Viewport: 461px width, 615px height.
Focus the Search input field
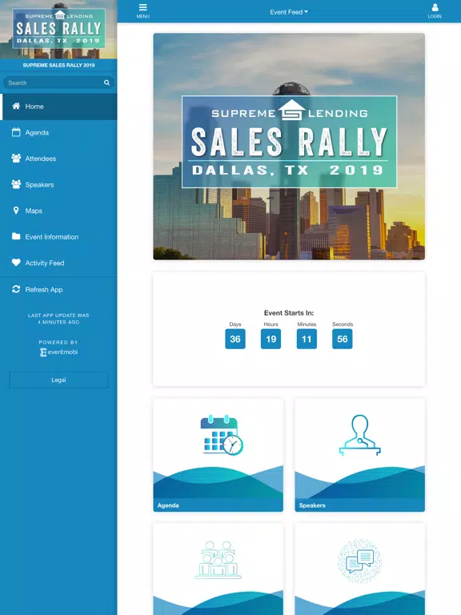point(58,82)
